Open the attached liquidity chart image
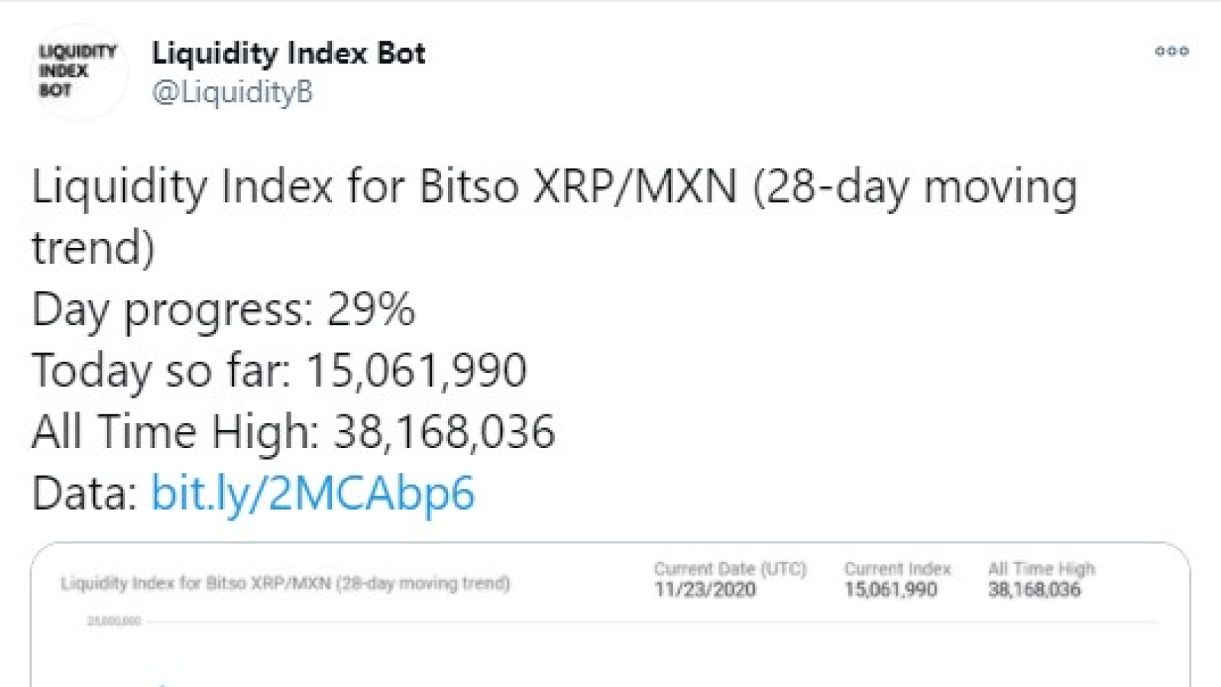This screenshot has height=687, width=1221. 610,614
